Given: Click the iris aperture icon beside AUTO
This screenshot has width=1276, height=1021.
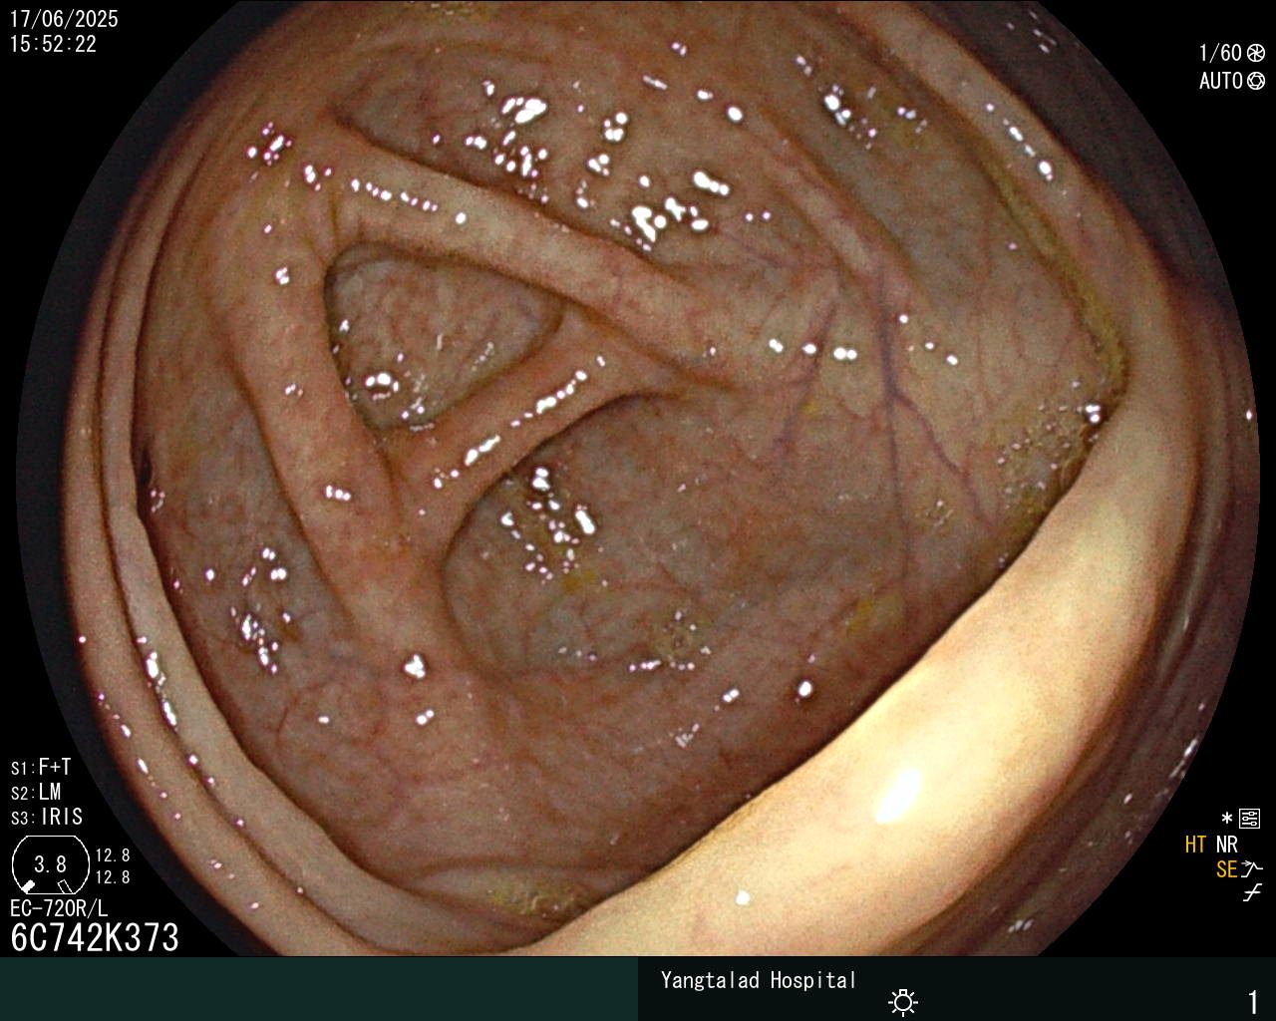Looking at the screenshot, I should (x=1256, y=81).
